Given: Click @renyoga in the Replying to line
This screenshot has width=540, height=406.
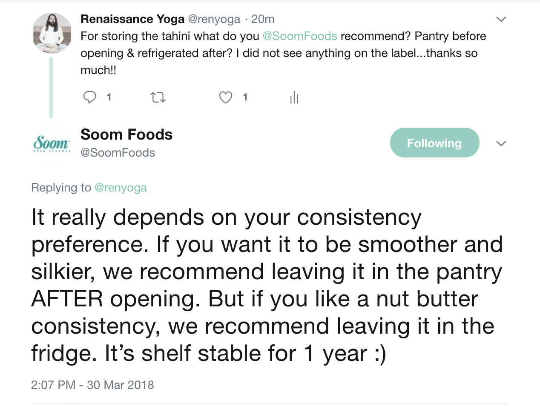Looking at the screenshot, I should [121, 188].
